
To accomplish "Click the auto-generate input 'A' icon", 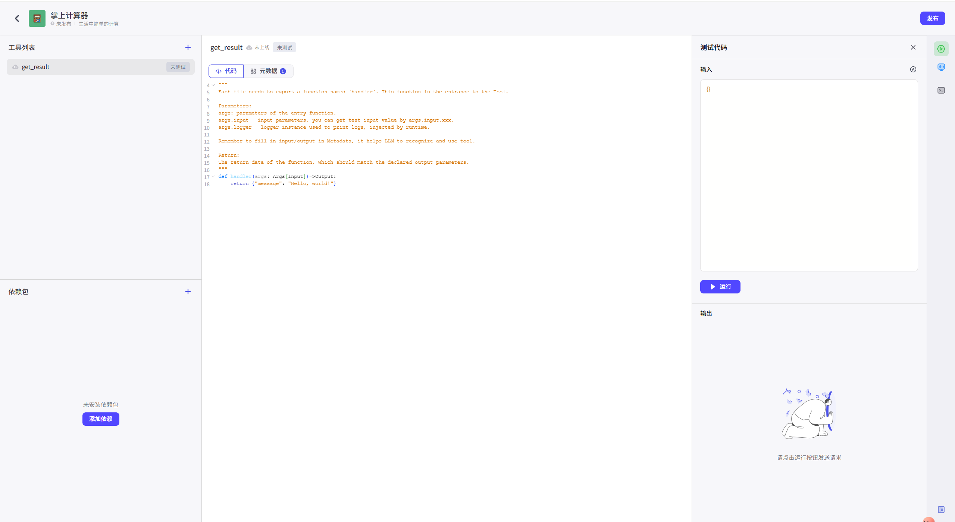I will tap(913, 69).
